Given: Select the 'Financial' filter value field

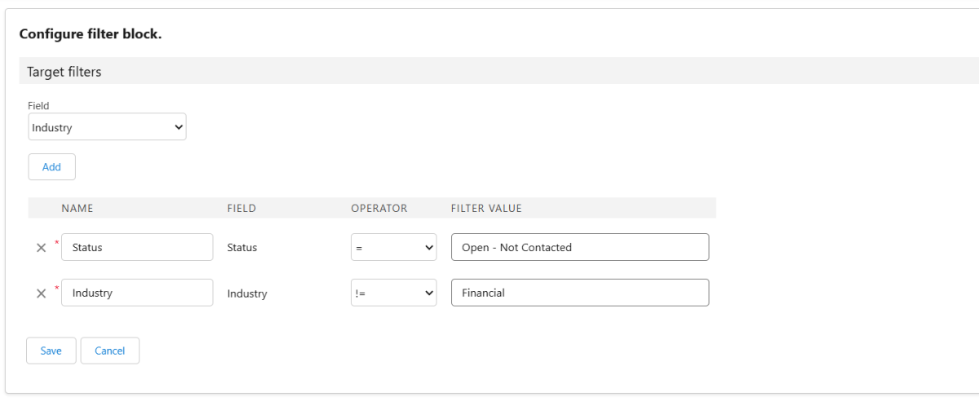Looking at the screenshot, I should point(579,293).
